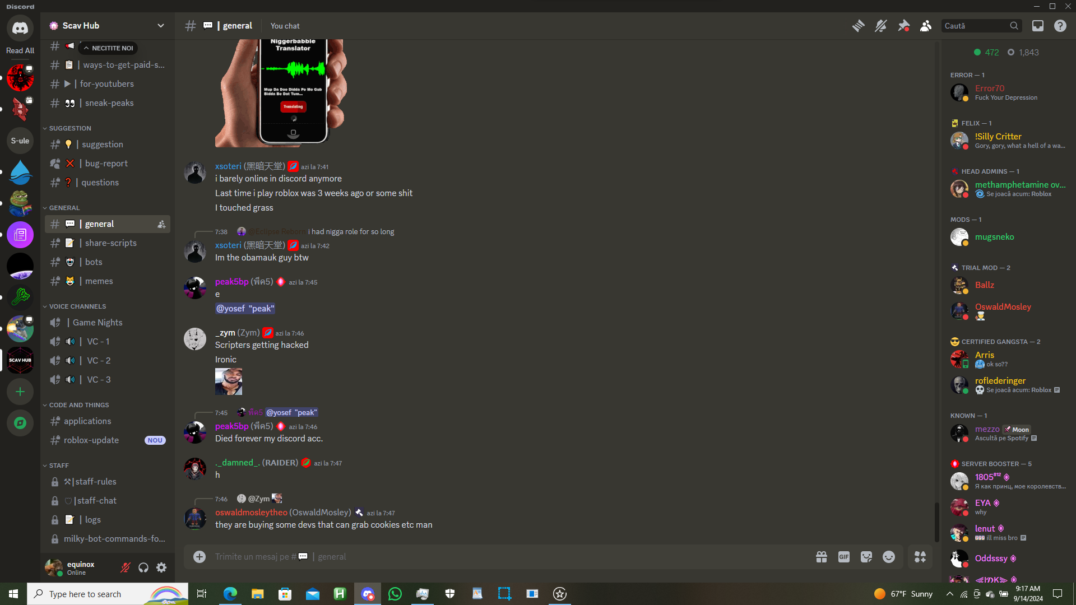
Task: Open the roblox-update channel
Action: click(91, 440)
